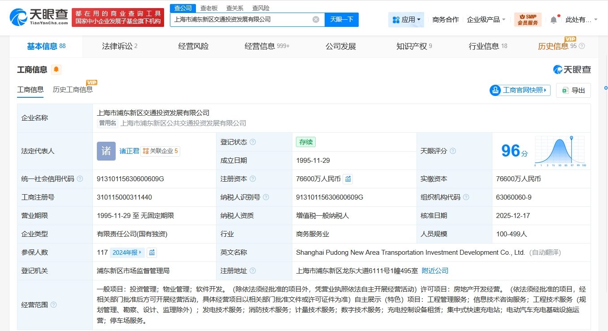608x331 pixels.
Task: Clear the search box using the × icon
Action: click(315, 19)
